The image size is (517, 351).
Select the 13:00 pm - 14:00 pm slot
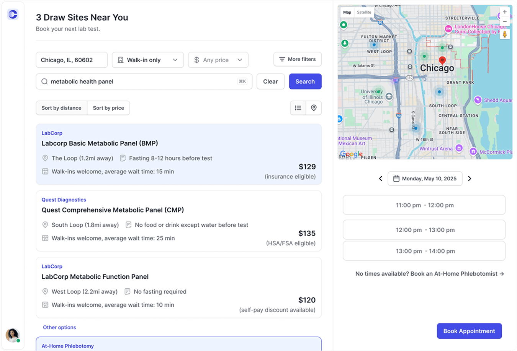[x=424, y=251]
